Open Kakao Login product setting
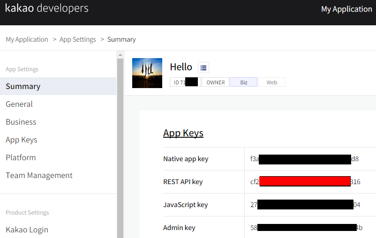The width and height of the screenshot is (376, 238). click(27, 230)
